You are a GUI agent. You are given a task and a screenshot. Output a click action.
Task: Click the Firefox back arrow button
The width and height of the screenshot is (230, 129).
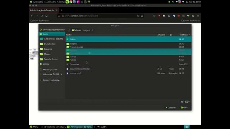coord(32,16)
